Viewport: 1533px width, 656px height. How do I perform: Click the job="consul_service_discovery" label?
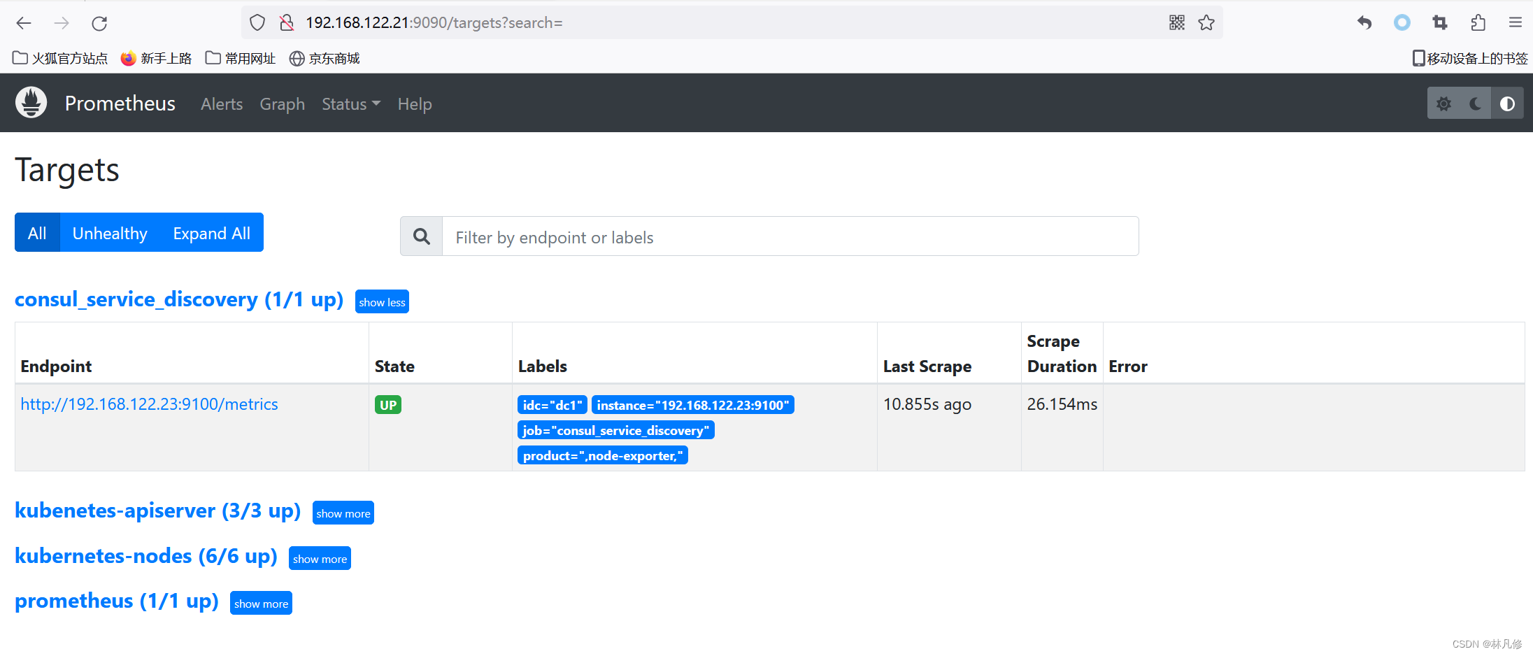616,430
